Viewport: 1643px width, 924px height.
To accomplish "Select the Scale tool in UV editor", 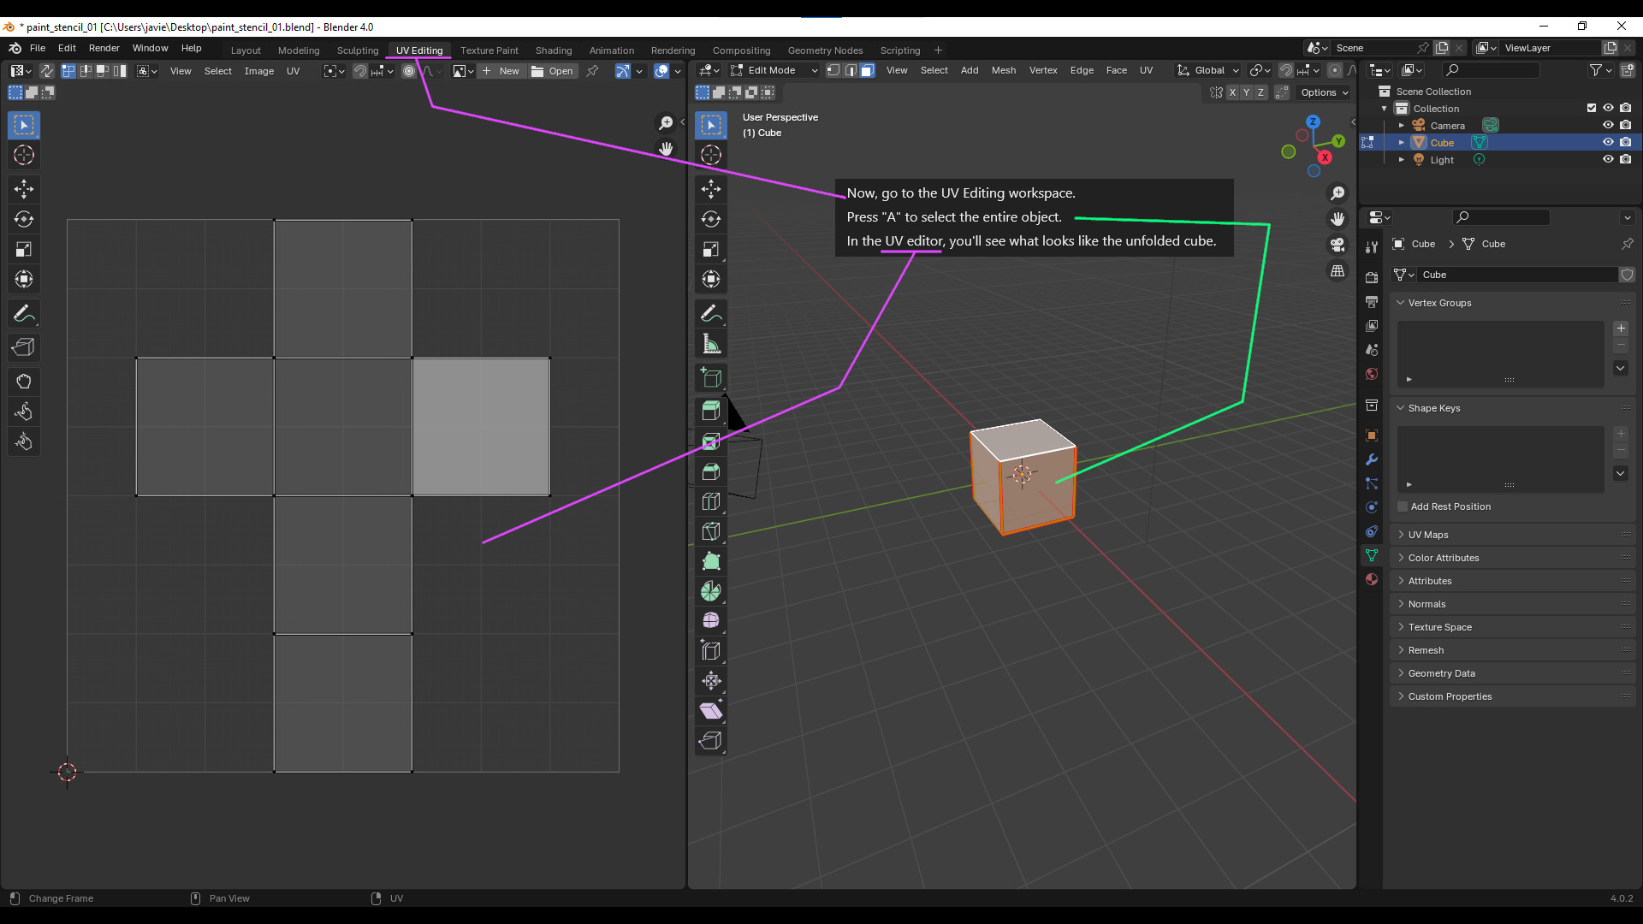I will (x=24, y=249).
